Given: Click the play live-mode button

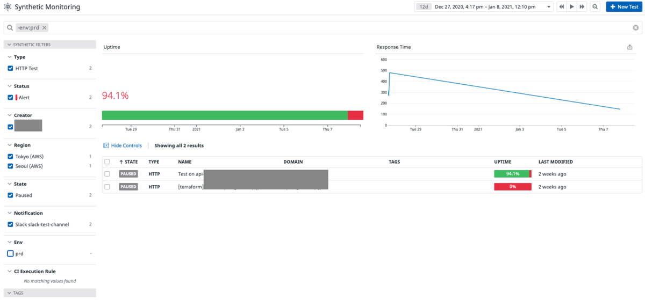Looking at the screenshot, I should (572, 6).
